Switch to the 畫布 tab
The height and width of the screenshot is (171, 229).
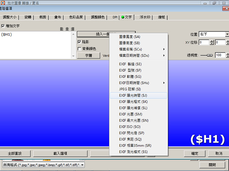[x=57, y=17]
